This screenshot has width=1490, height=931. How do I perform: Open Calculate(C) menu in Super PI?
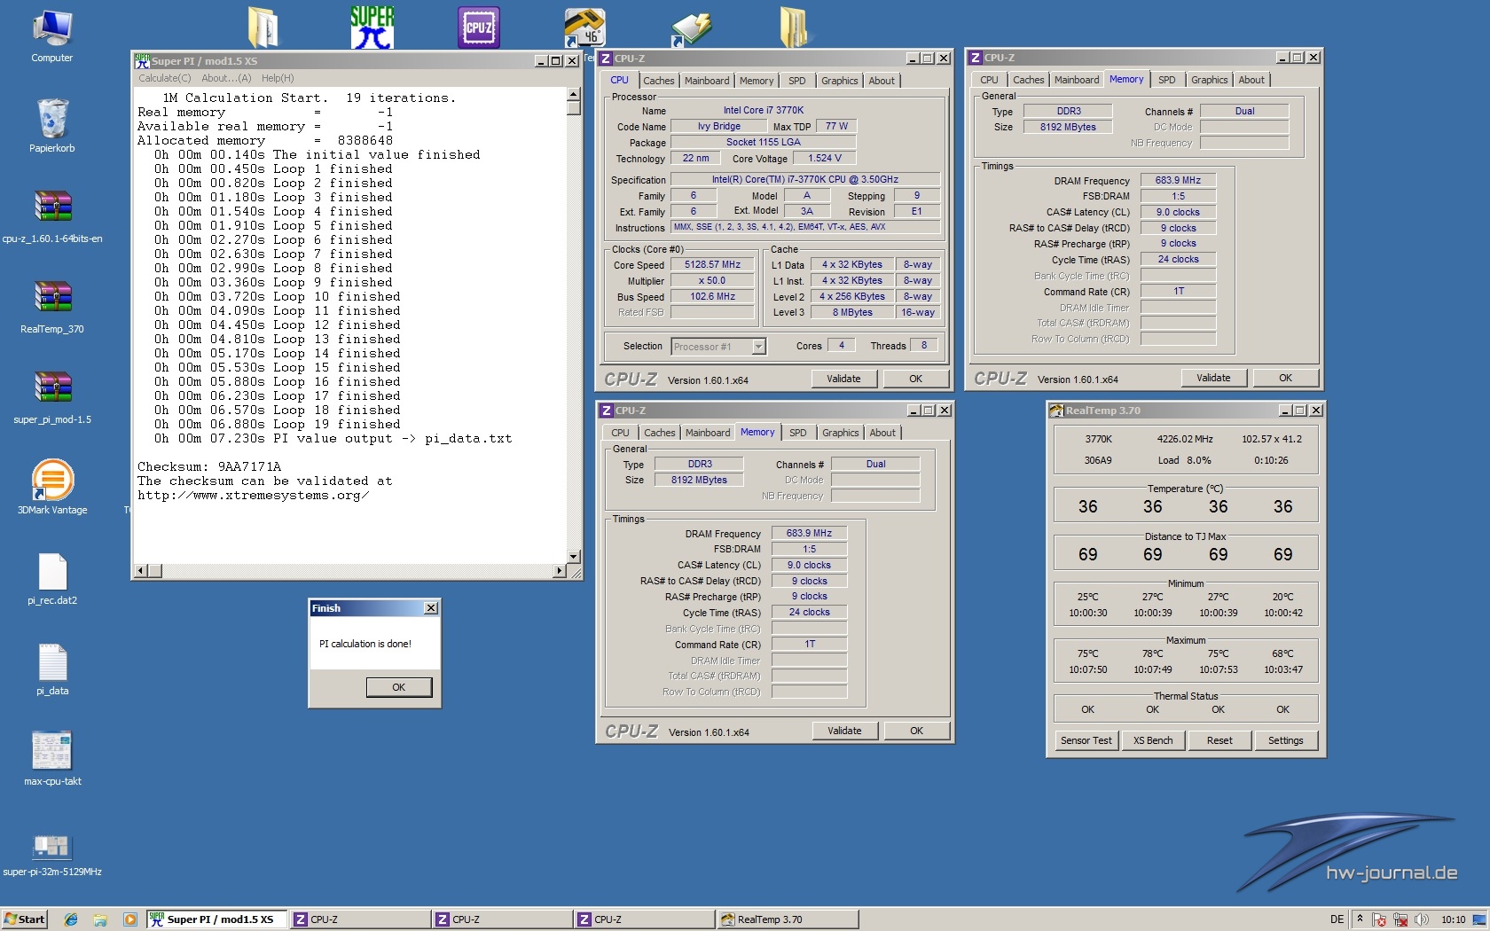click(164, 78)
